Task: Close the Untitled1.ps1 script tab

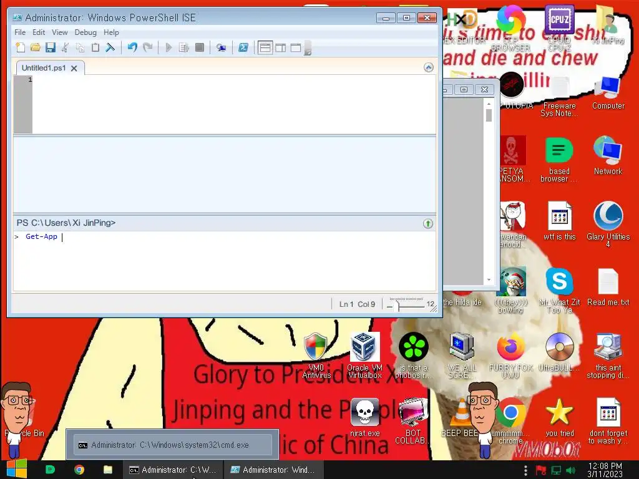Action: click(x=74, y=69)
